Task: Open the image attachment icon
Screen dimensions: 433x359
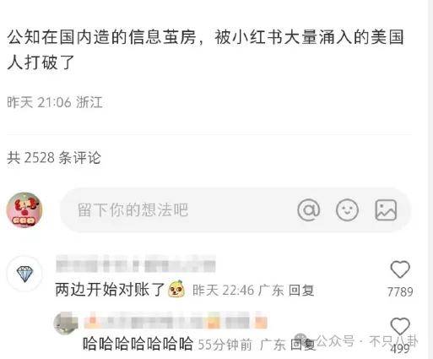Action: pyautogui.click(x=386, y=210)
